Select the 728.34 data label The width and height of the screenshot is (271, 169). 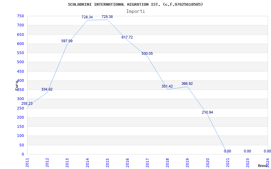click(87, 17)
